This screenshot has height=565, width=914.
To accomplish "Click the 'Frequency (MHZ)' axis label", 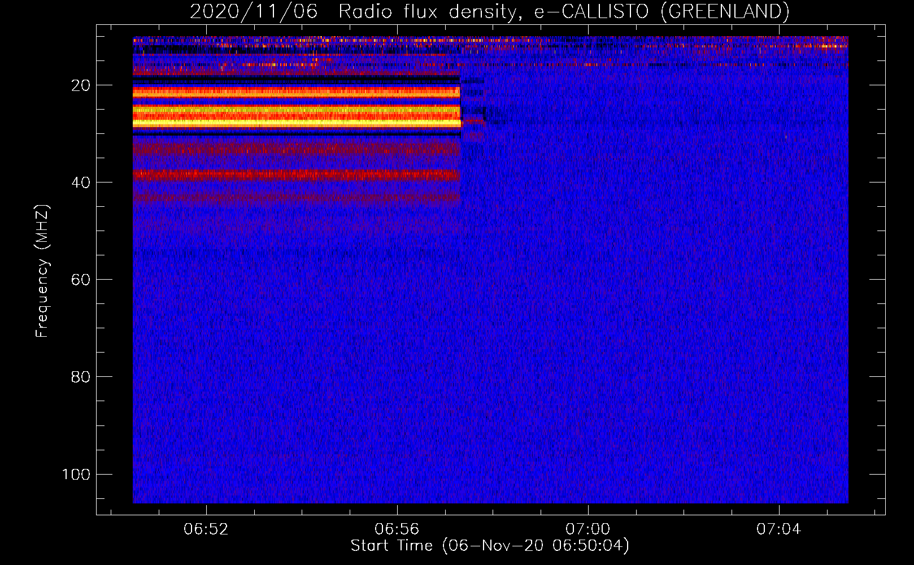I will click(x=42, y=271).
